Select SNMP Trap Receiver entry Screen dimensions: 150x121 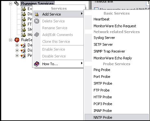point(109,51)
